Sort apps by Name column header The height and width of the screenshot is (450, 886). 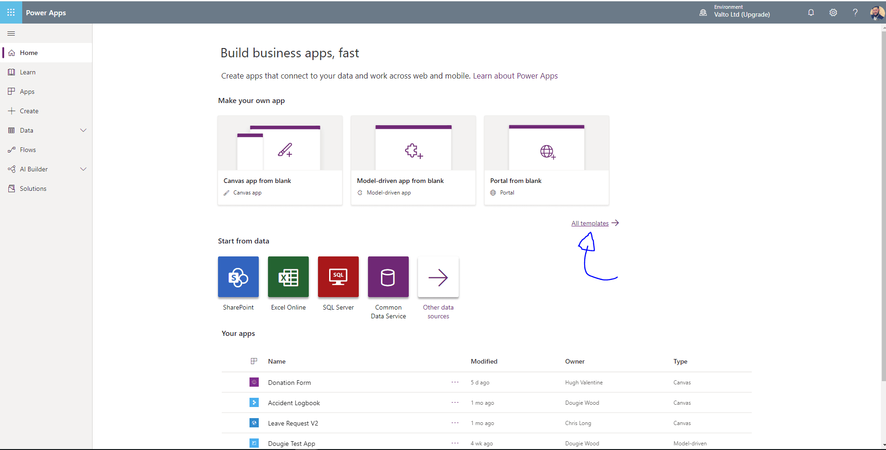click(x=277, y=361)
